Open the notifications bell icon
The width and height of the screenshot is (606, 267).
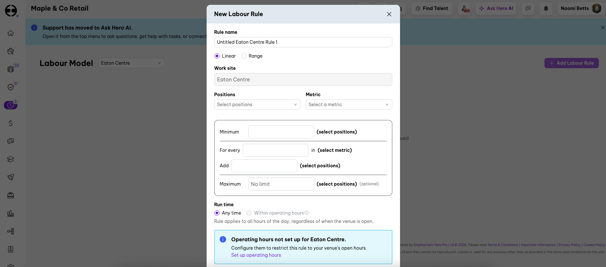point(546,8)
